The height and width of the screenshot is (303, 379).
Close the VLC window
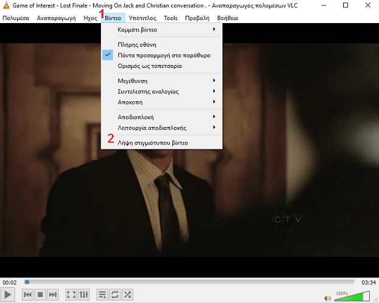click(x=368, y=5)
